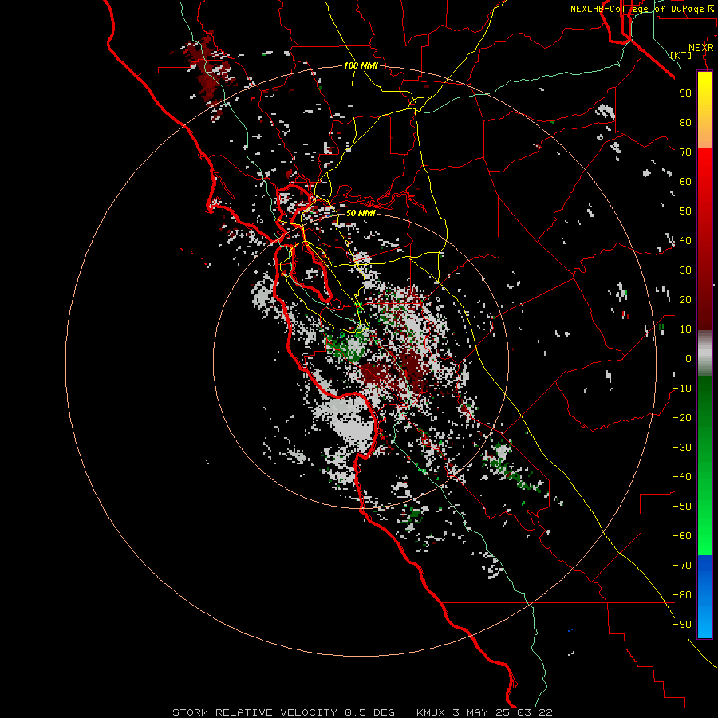The image size is (718, 718).
Task: Click the blue segment of the velocity color bar
Action: [x=704, y=596]
